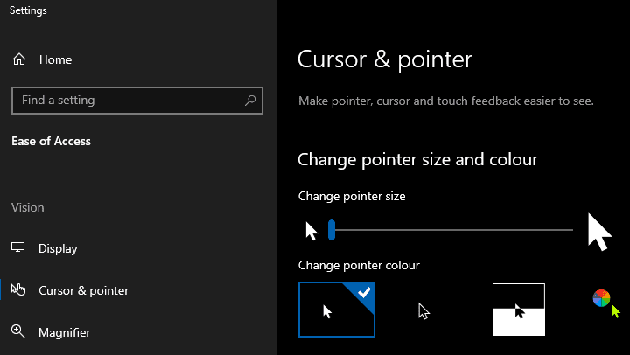Click the pointer size slider handle

click(x=332, y=230)
